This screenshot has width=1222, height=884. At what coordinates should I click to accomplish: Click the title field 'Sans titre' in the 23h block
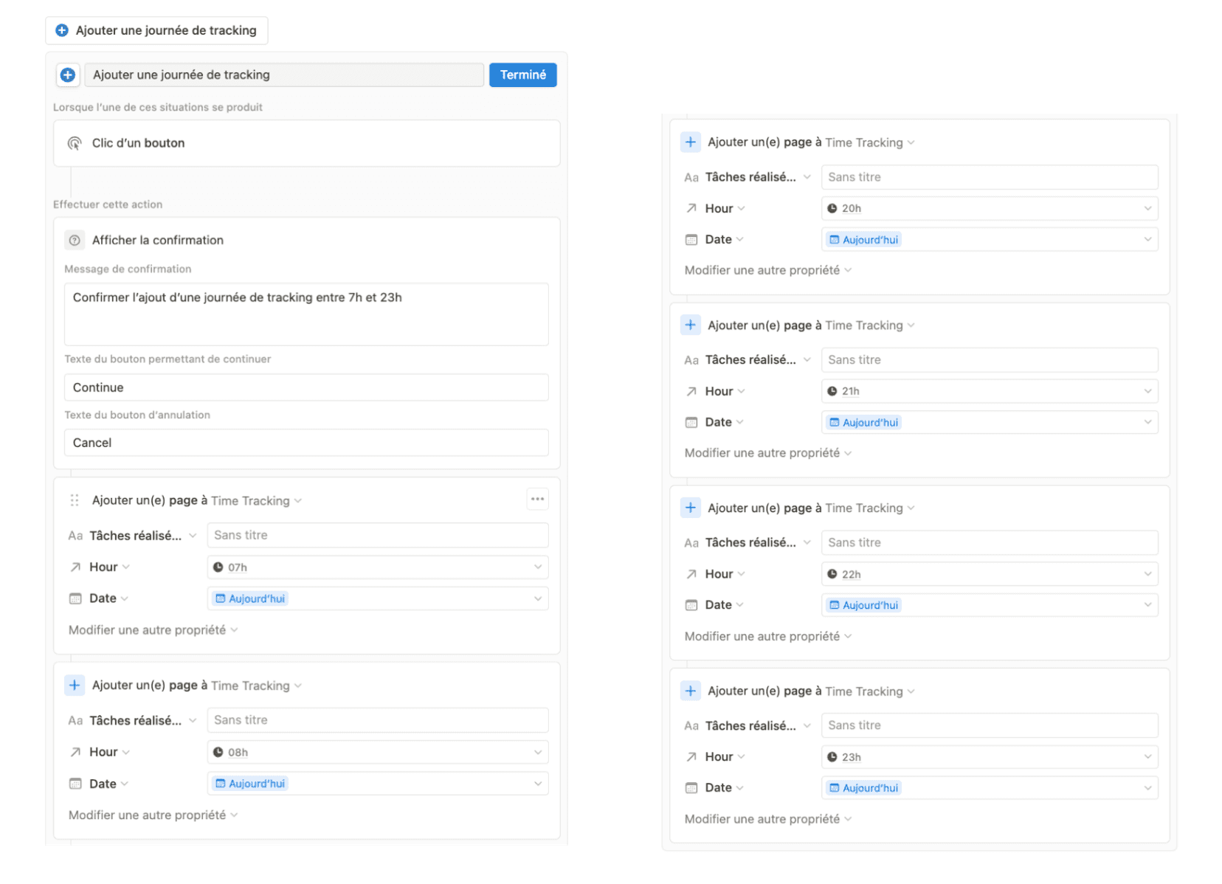990,725
